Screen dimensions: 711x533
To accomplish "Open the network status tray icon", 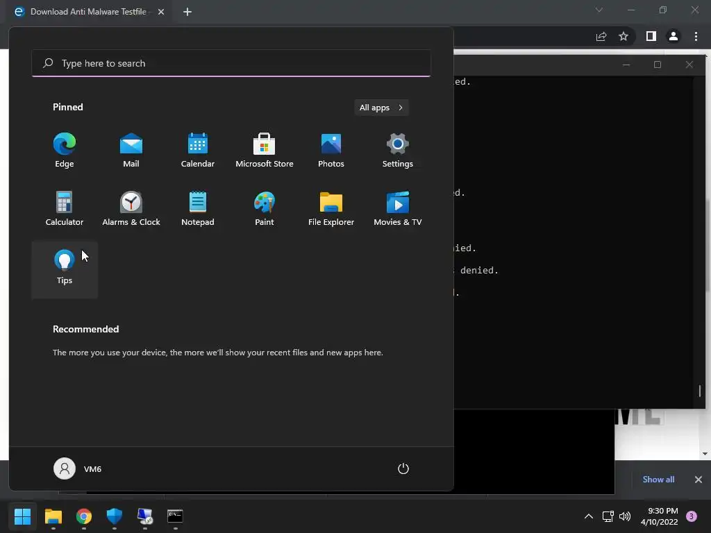I will 608,516.
